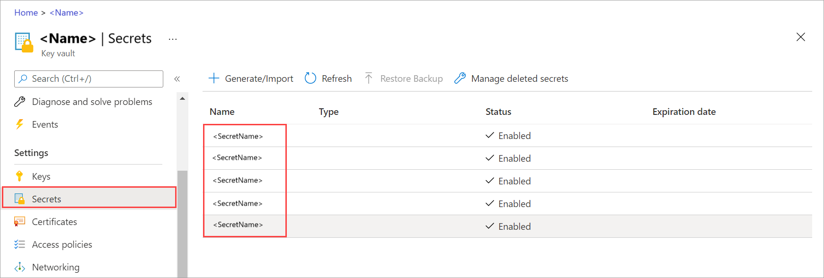Click the wrench icon for Diagnose
The width and height of the screenshot is (824, 278).
click(x=19, y=102)
